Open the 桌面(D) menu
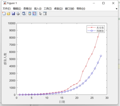 coord(58,9)
